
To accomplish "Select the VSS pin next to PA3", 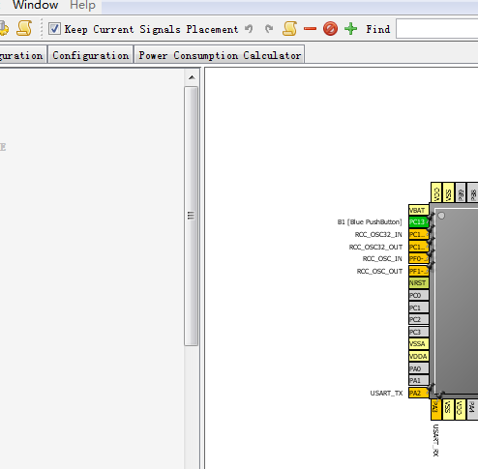I will (448, 409).
